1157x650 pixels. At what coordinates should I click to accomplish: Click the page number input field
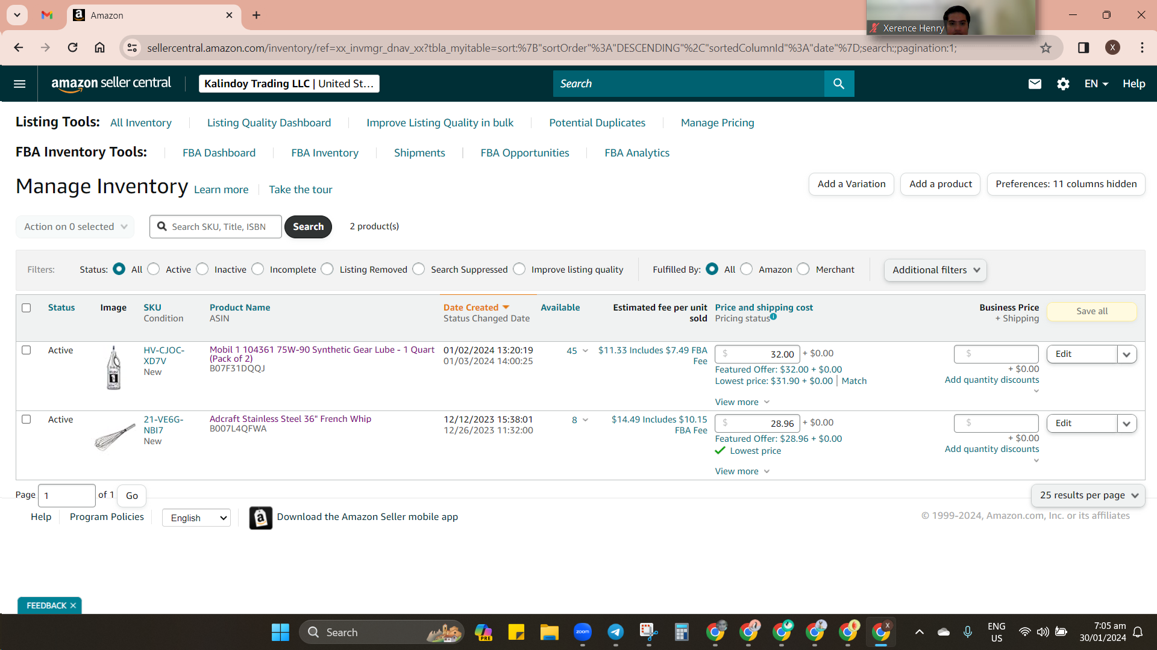point(67,495)
